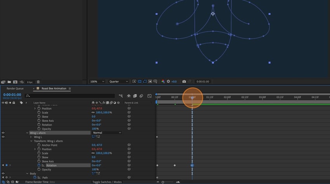
Task: Open Show Channel color management icon
Action: point(163,81)
